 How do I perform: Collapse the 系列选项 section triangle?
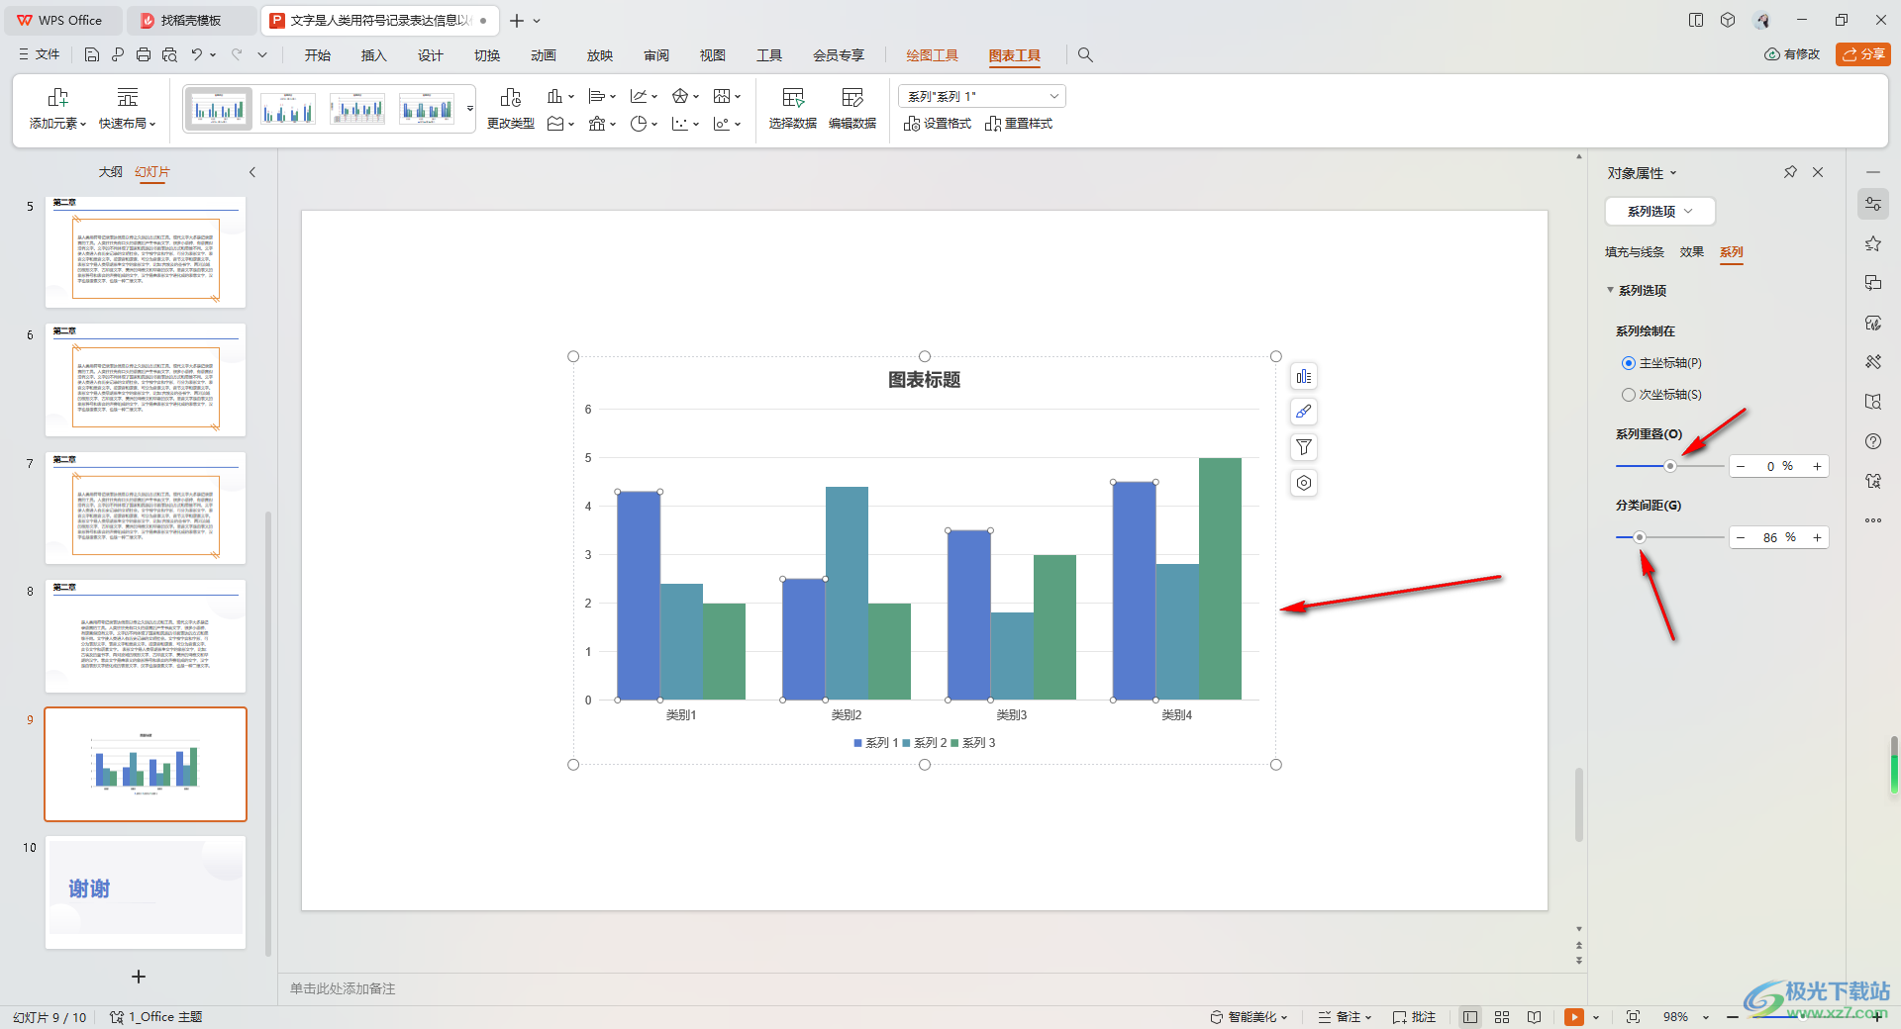[x=1610, y=290]
